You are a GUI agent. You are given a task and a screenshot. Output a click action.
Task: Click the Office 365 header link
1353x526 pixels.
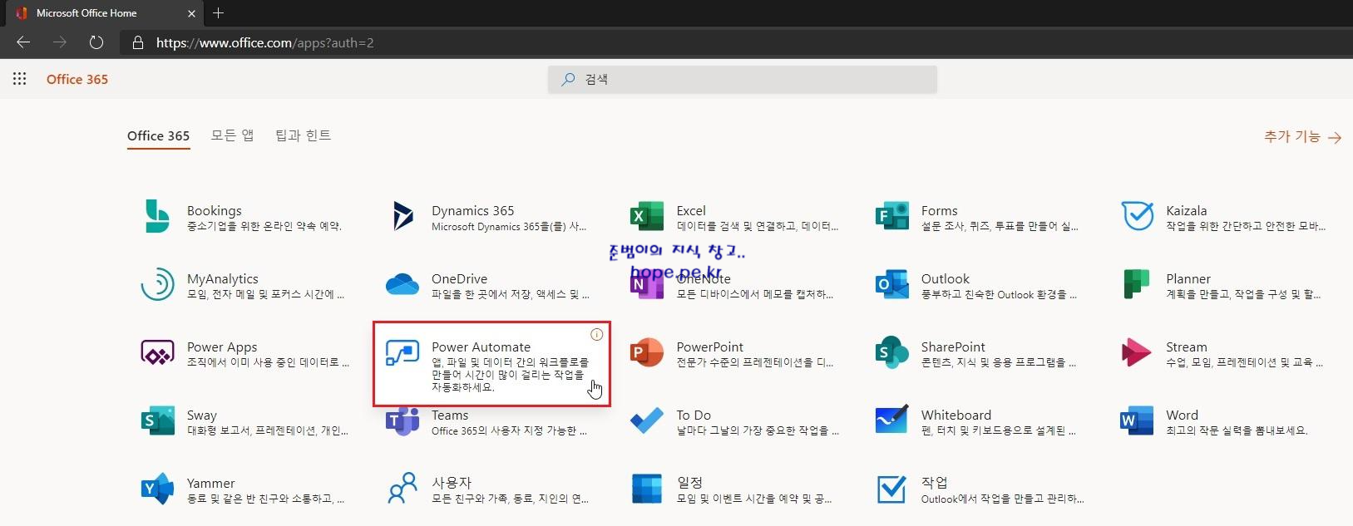[77, 79]
